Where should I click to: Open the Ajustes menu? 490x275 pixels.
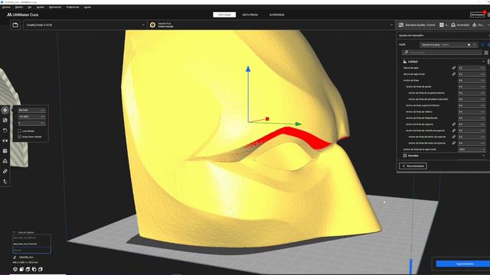click(41, 7)
